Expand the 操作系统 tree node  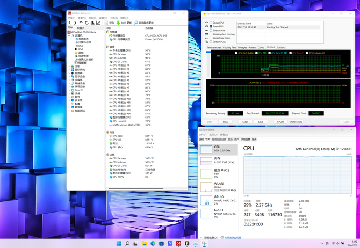pos(69,69)
